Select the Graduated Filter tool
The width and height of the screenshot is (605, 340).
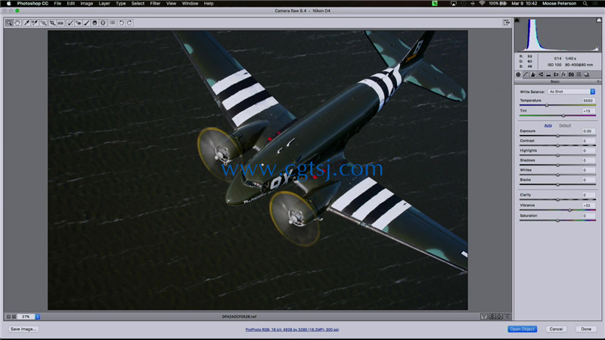click(x=95, y=23)
